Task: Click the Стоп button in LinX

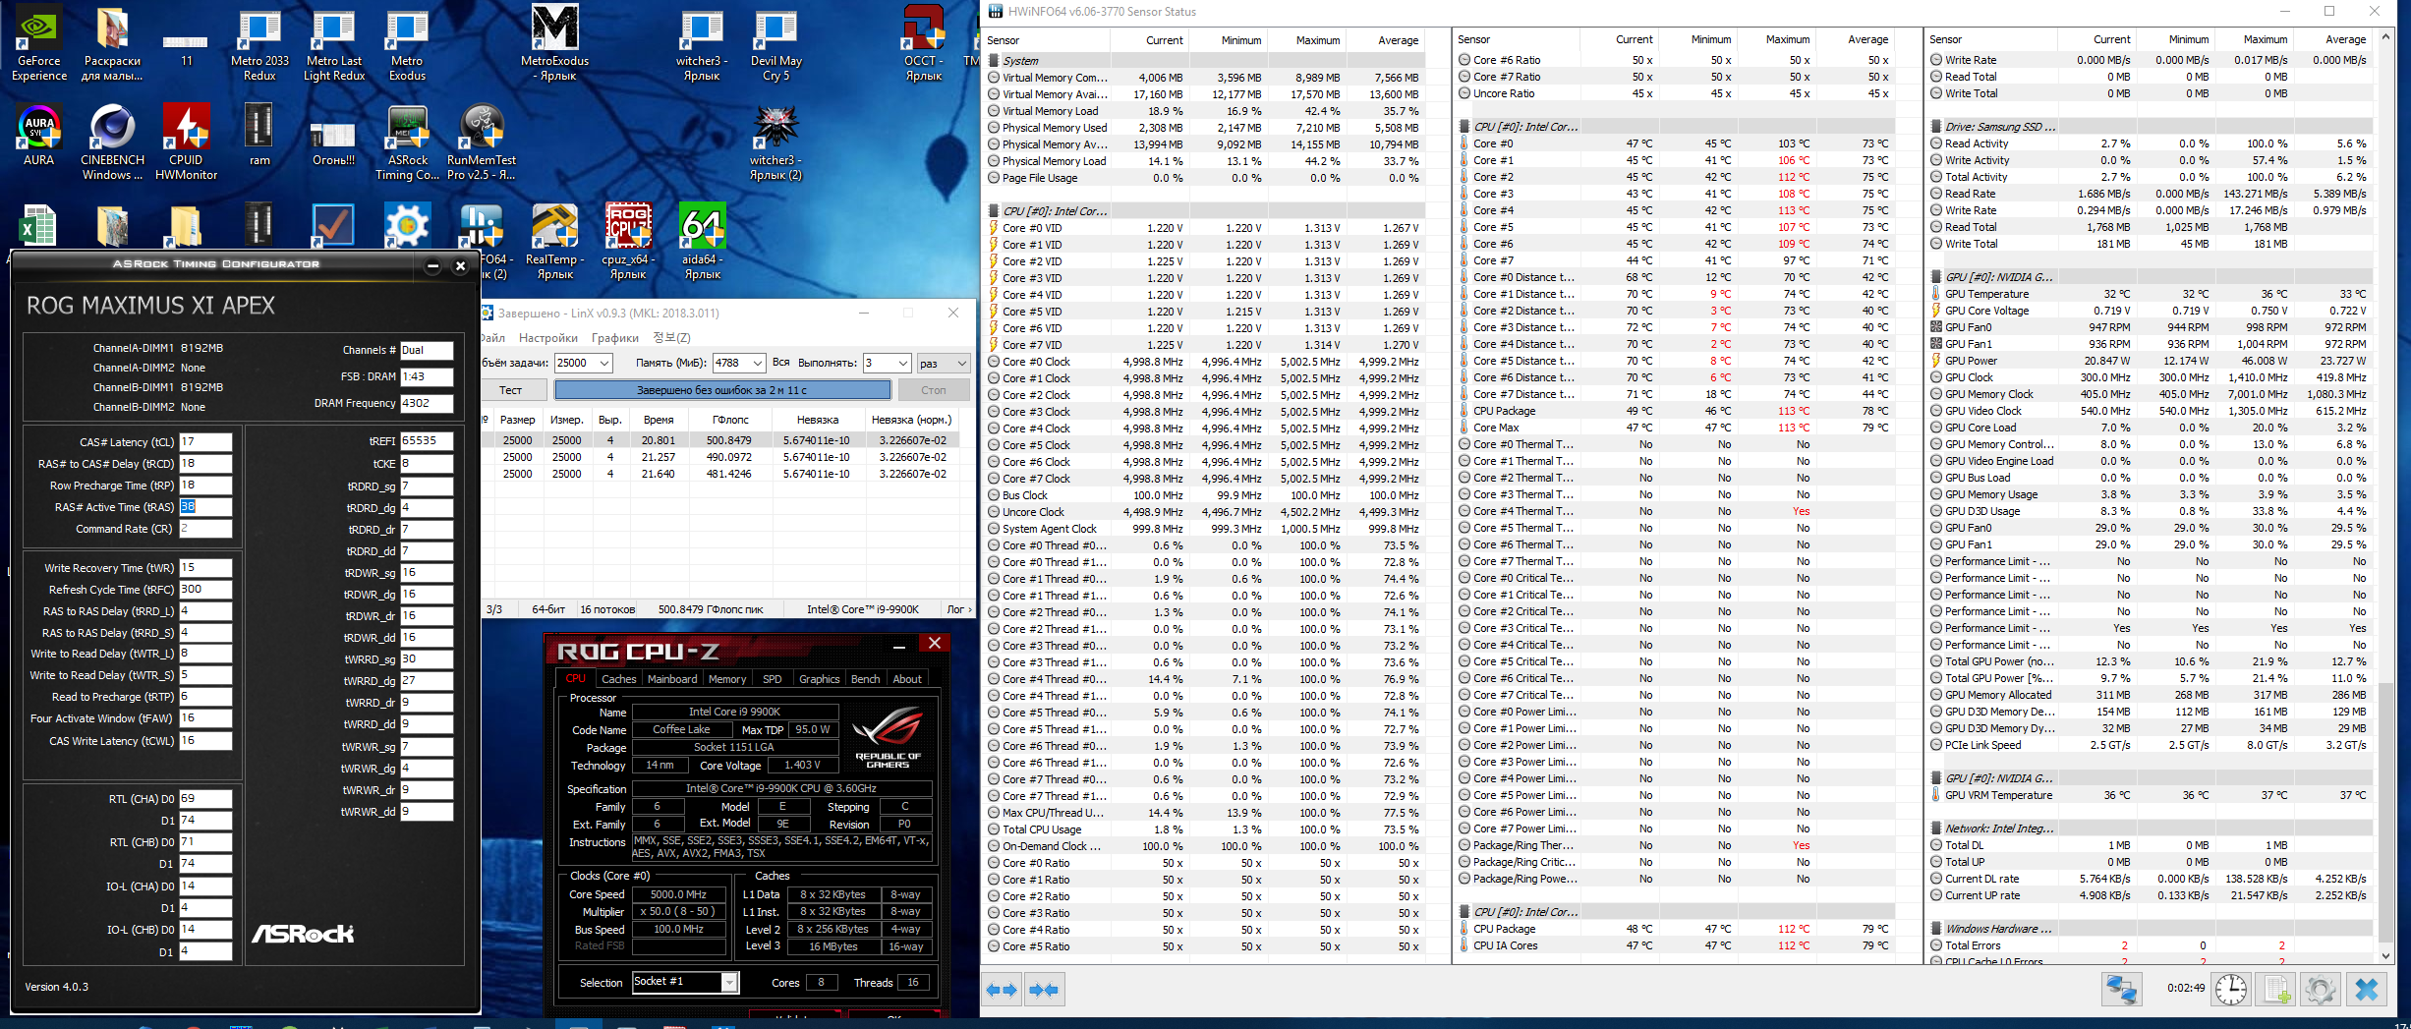Action: (934, 390)
